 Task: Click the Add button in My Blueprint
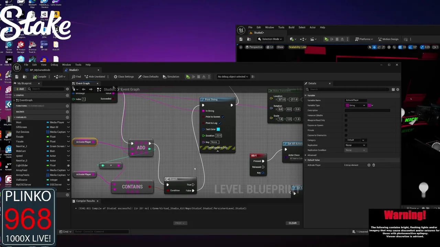[x=20, y=89]
